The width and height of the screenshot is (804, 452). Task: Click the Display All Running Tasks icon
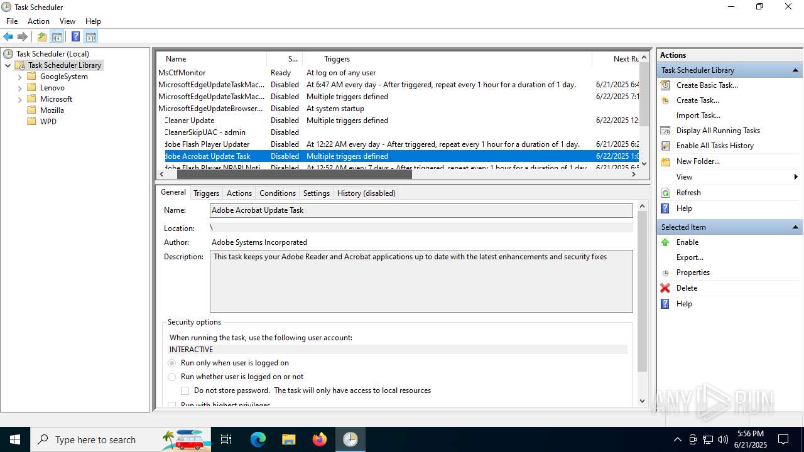pyautogui.click(x=666, y=131)
